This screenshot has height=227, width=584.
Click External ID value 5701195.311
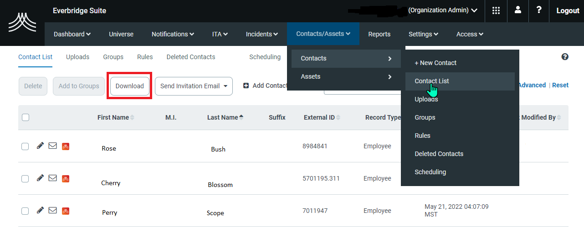[321, 178]
